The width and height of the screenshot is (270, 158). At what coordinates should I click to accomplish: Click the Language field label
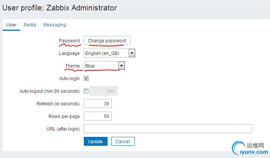point(69,53)
